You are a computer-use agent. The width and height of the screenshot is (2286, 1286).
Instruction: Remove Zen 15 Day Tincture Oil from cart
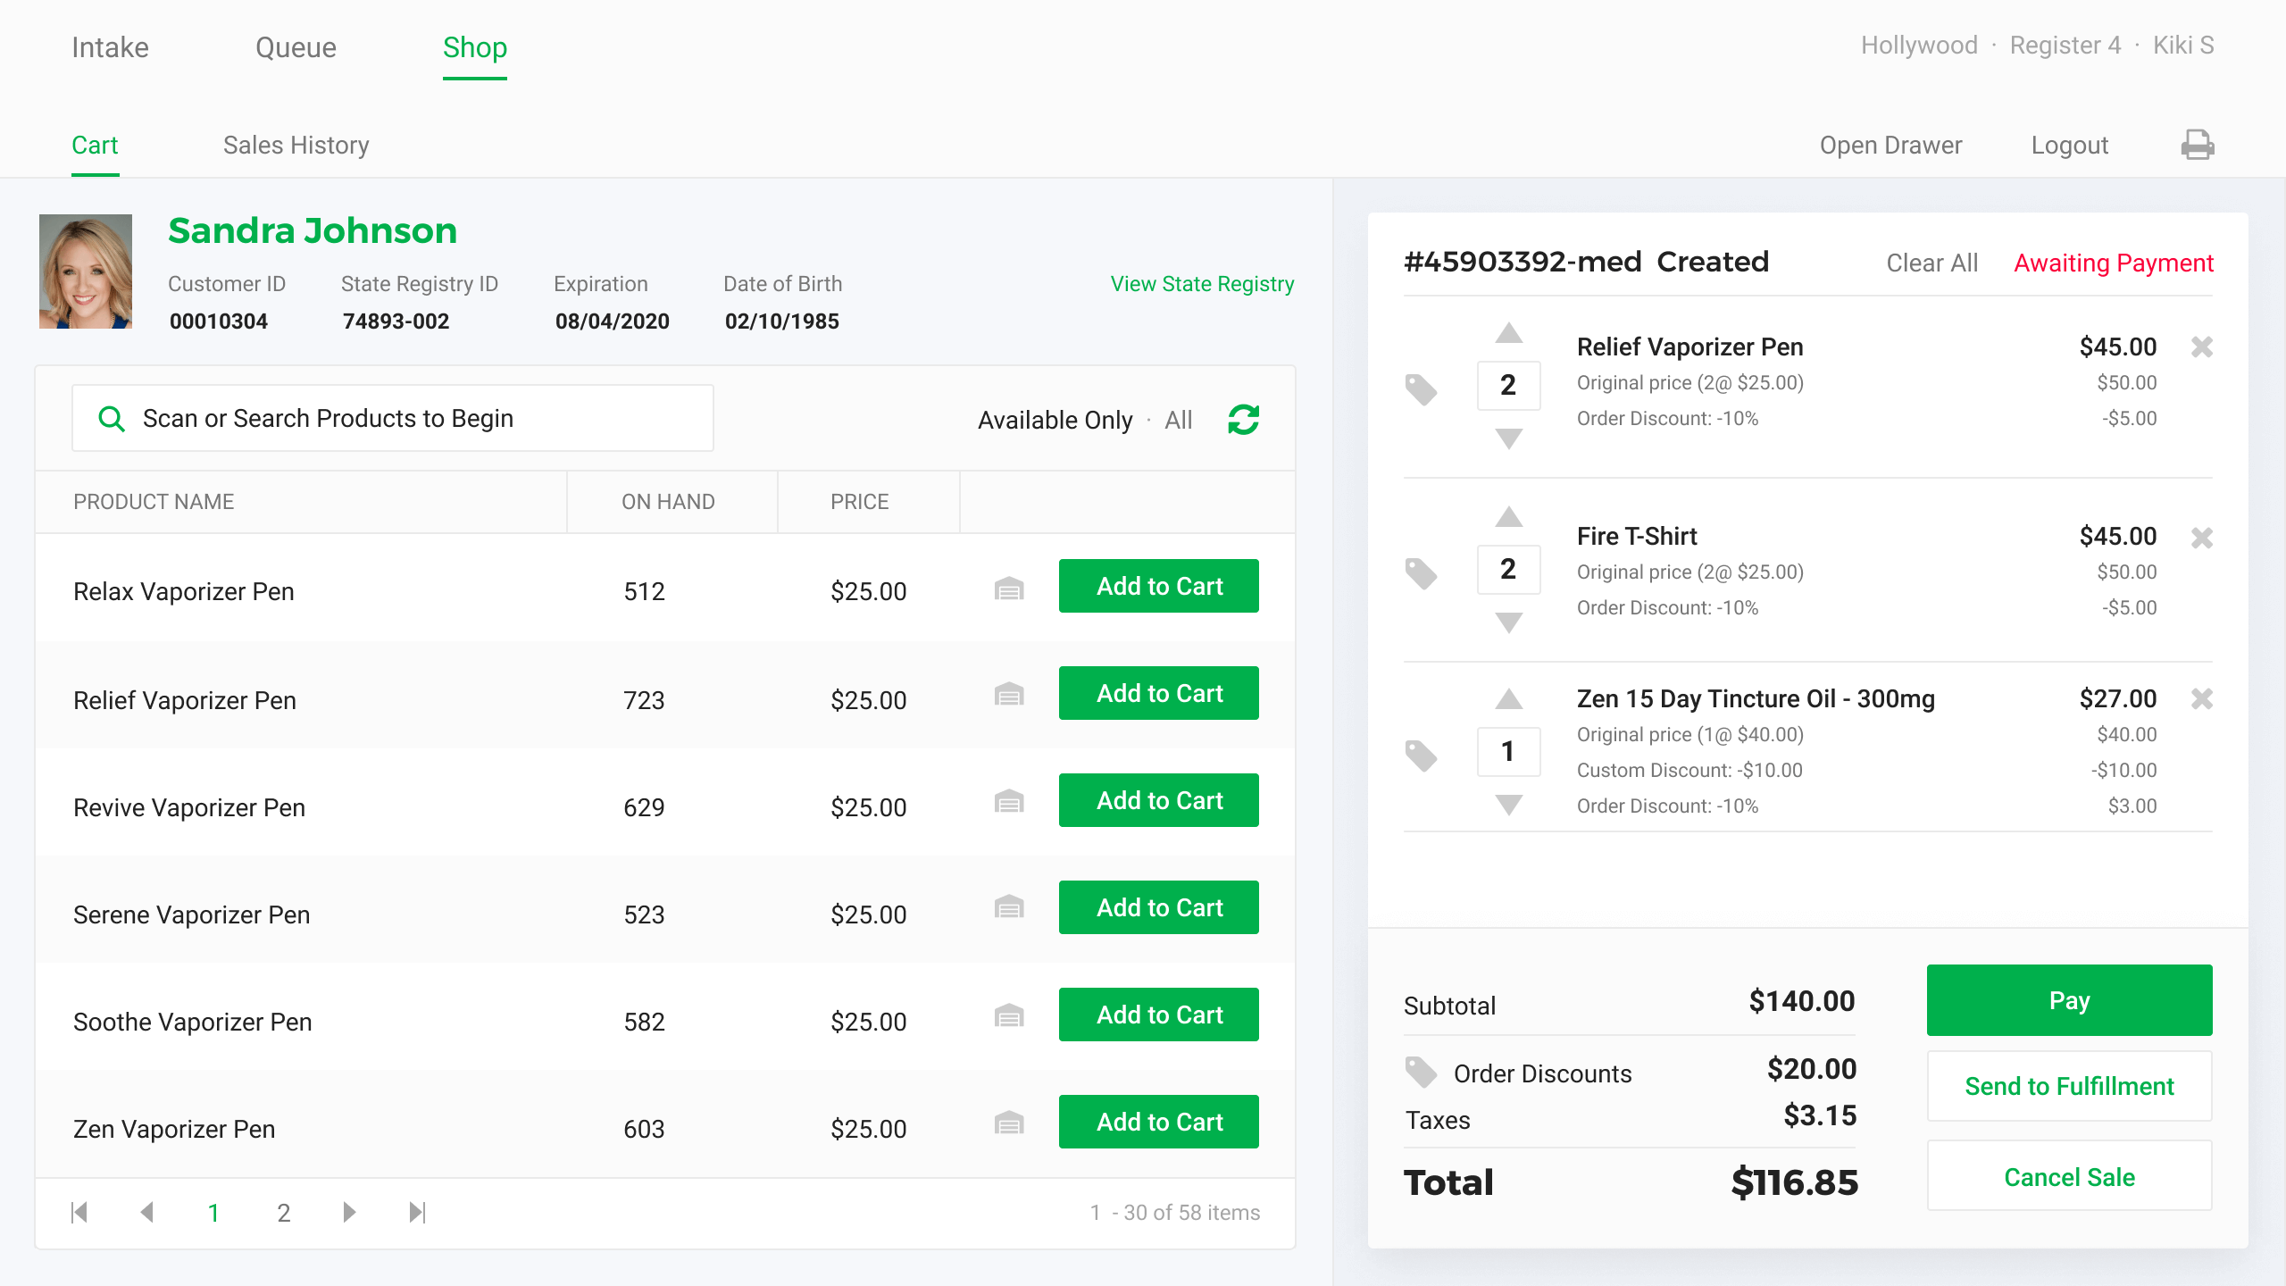(2201, 698)
